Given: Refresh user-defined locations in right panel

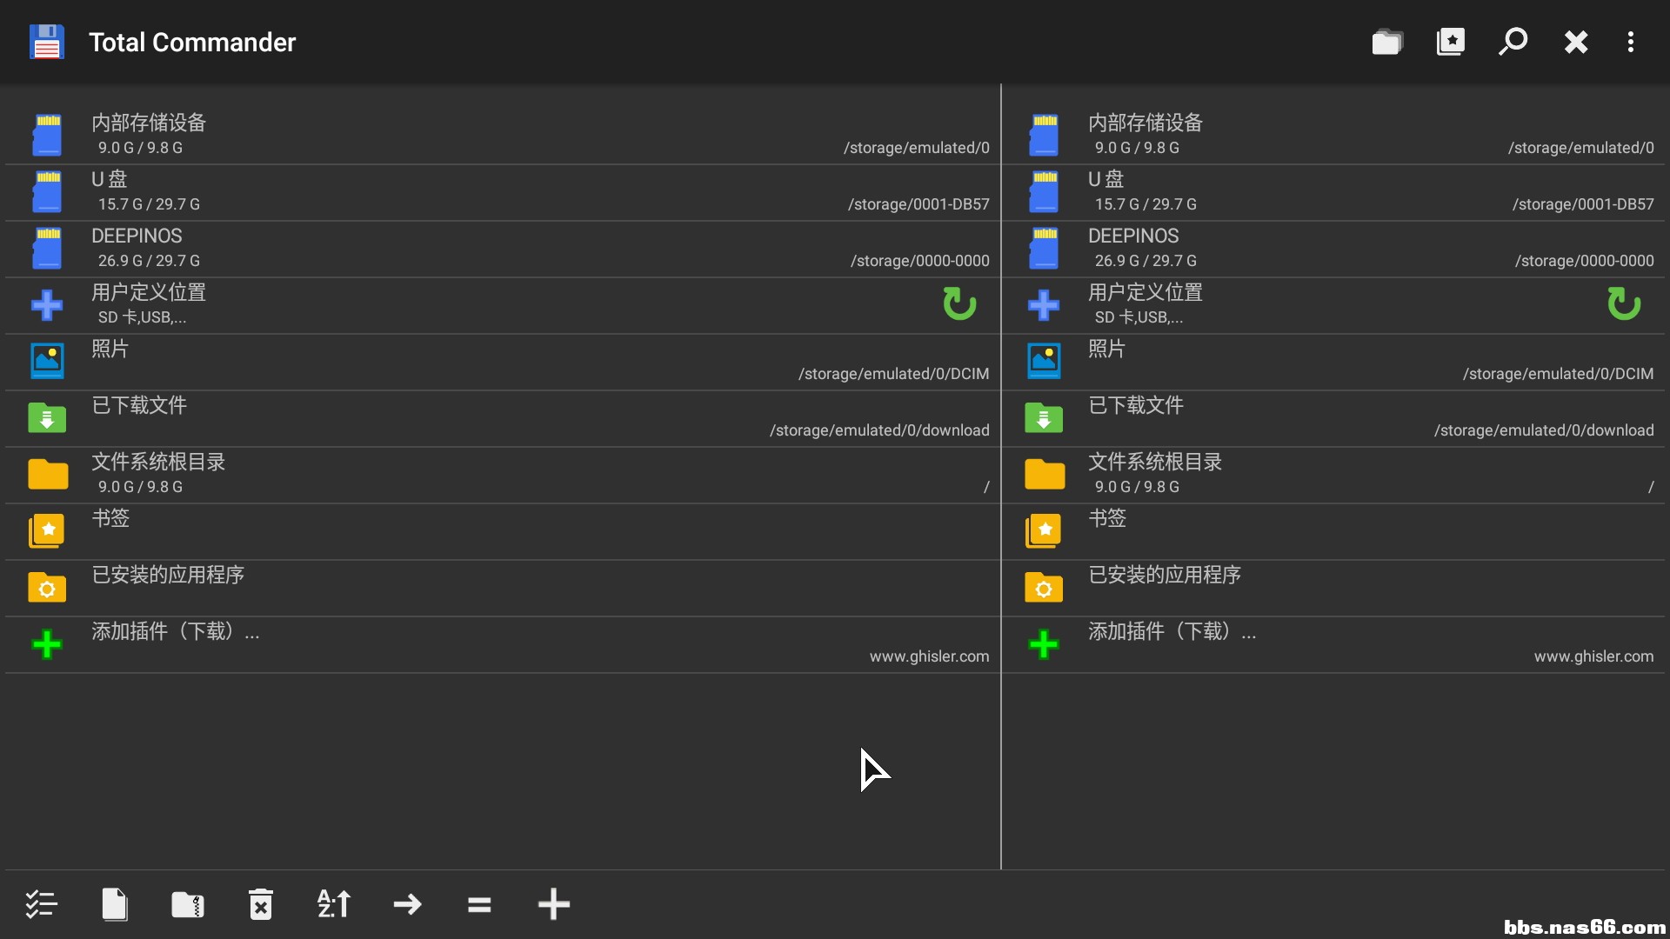Looking at the screenshot, I should [1624, 304].
